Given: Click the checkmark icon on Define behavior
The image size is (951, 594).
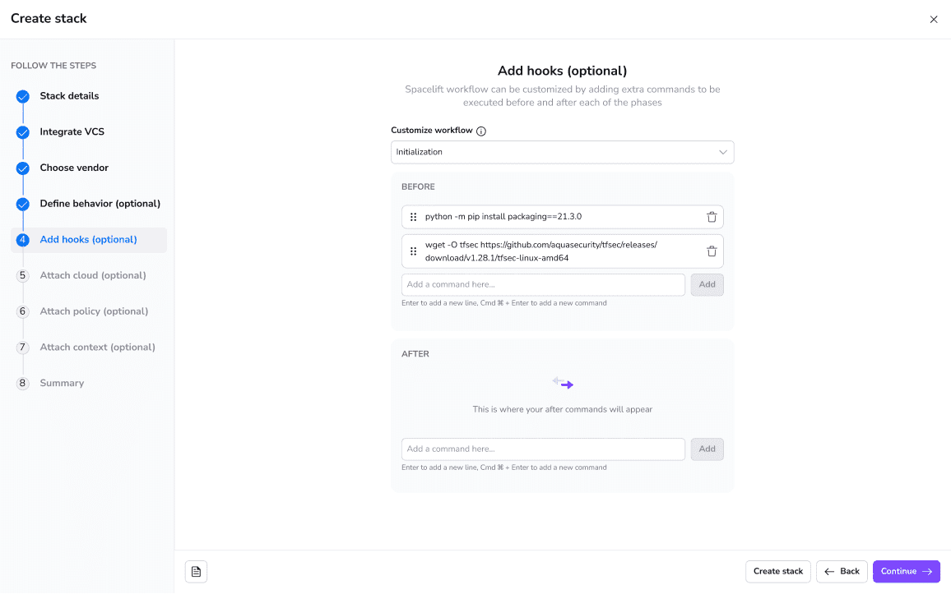Looking at the screenshot, I should point(22,204).
